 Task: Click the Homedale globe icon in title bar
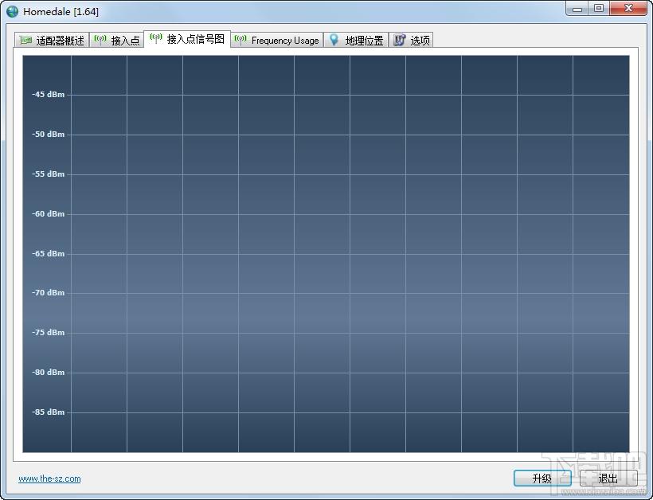click(x=12, y=12)
